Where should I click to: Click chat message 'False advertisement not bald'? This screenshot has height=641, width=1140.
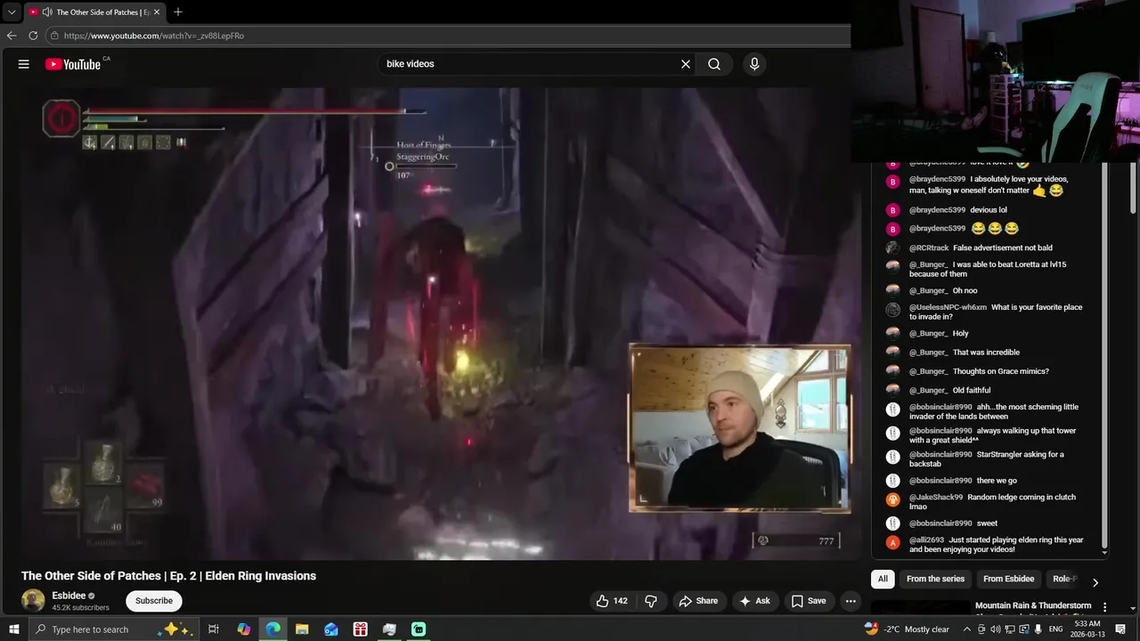(x=1003, y=247)
